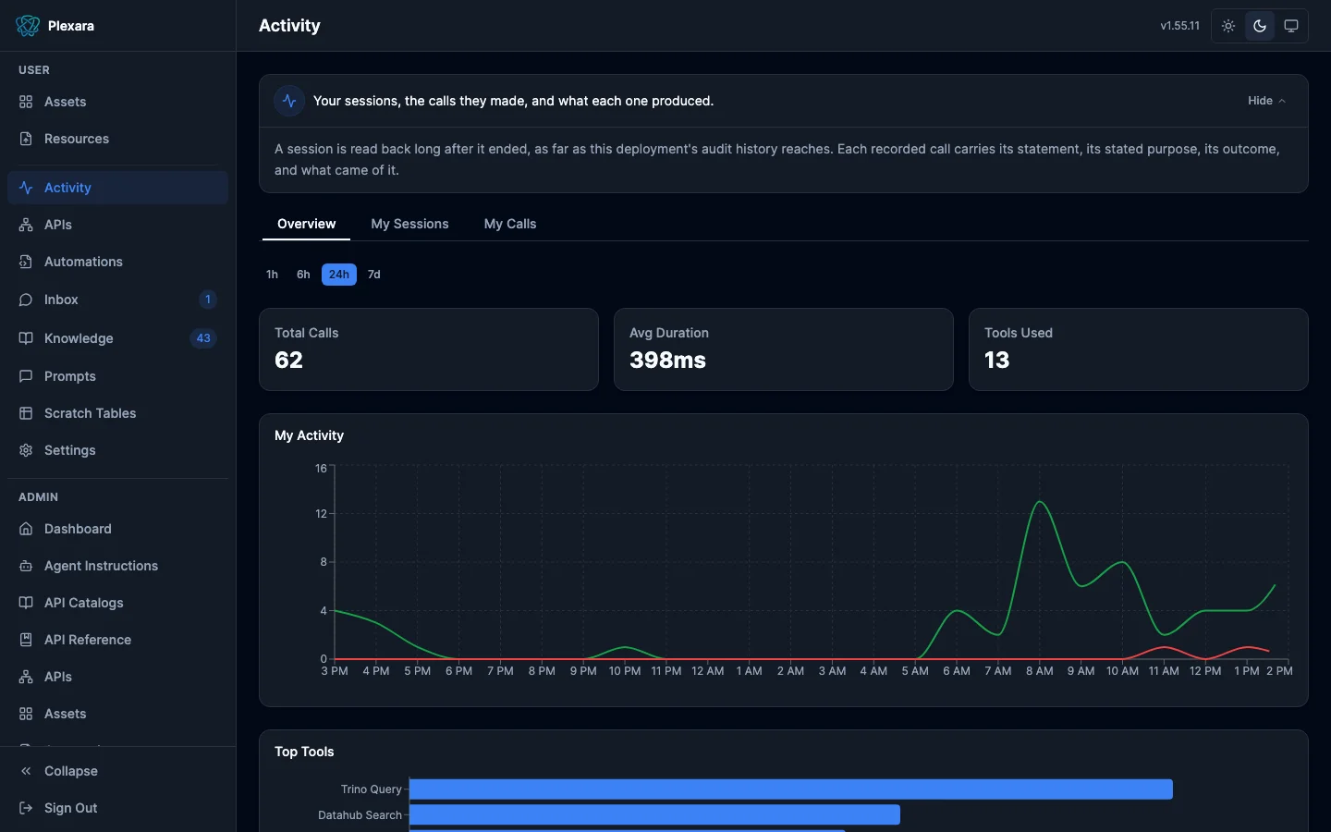
Task: Click the Knowledge book icon
Action: tap(26, 338)
